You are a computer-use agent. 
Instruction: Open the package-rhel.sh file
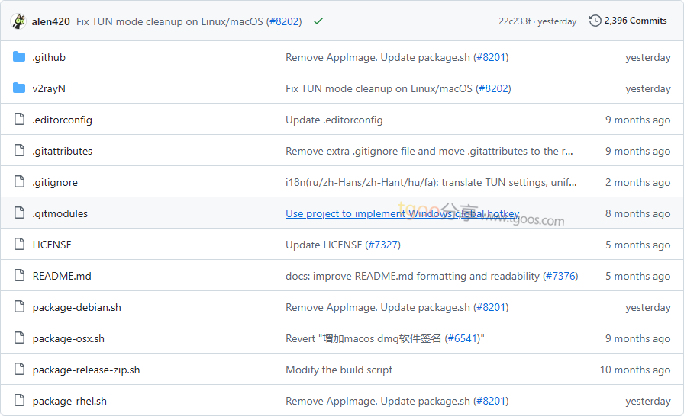pyautogui.click(x=69, y=401)
